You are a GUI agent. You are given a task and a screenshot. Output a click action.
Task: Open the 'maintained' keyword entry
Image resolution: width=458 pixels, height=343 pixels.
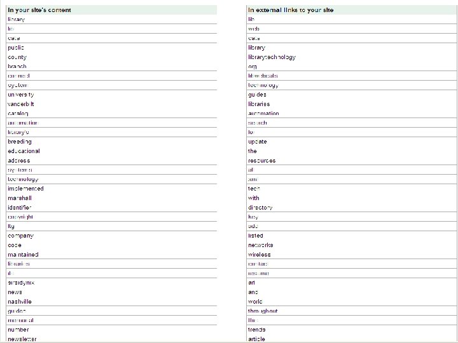coord(23,255)
